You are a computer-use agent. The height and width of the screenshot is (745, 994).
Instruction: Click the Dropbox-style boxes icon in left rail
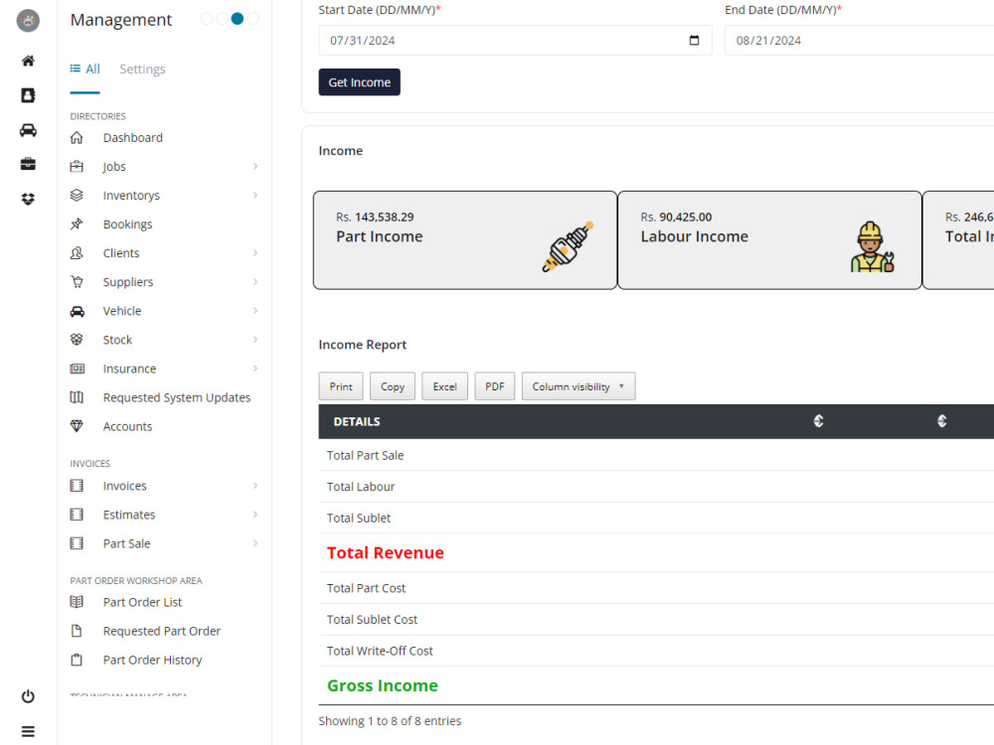[28, 199]
